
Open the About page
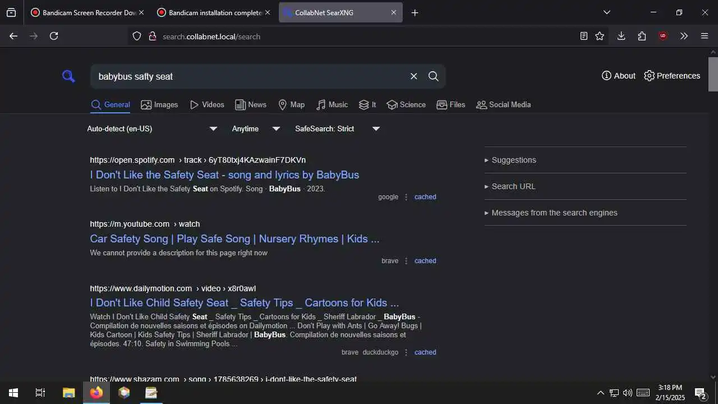pos(619,76)
